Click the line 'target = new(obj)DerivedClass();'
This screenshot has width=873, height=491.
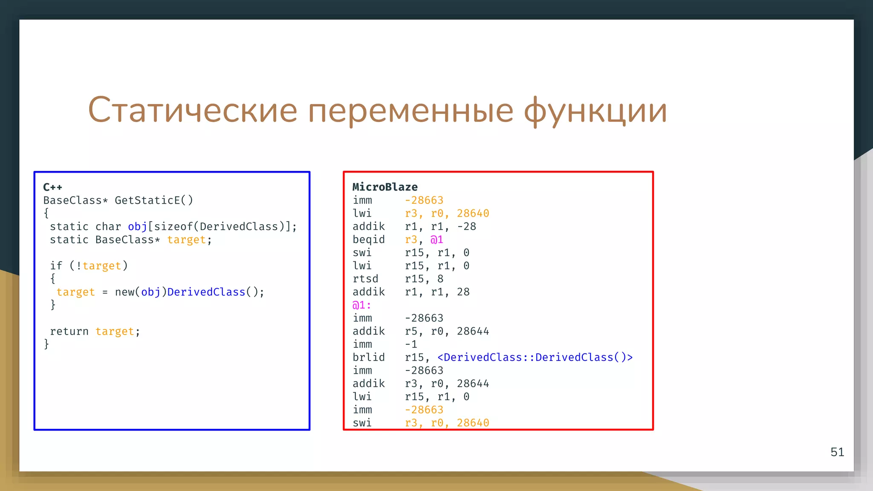160,292
